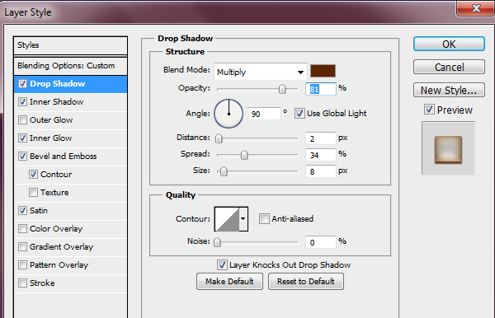Image resolution: width=495 pixels, height=318 pixels.
Task: Open the Inner Shadow settings row
Action: coord(71,102)
